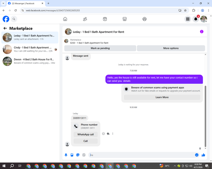
Task: Open the Home feed icon
Action: [65, 19]
